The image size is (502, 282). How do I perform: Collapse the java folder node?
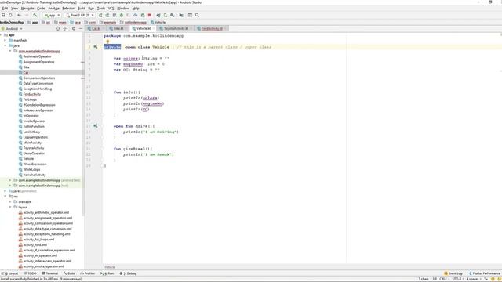[5, 45]
